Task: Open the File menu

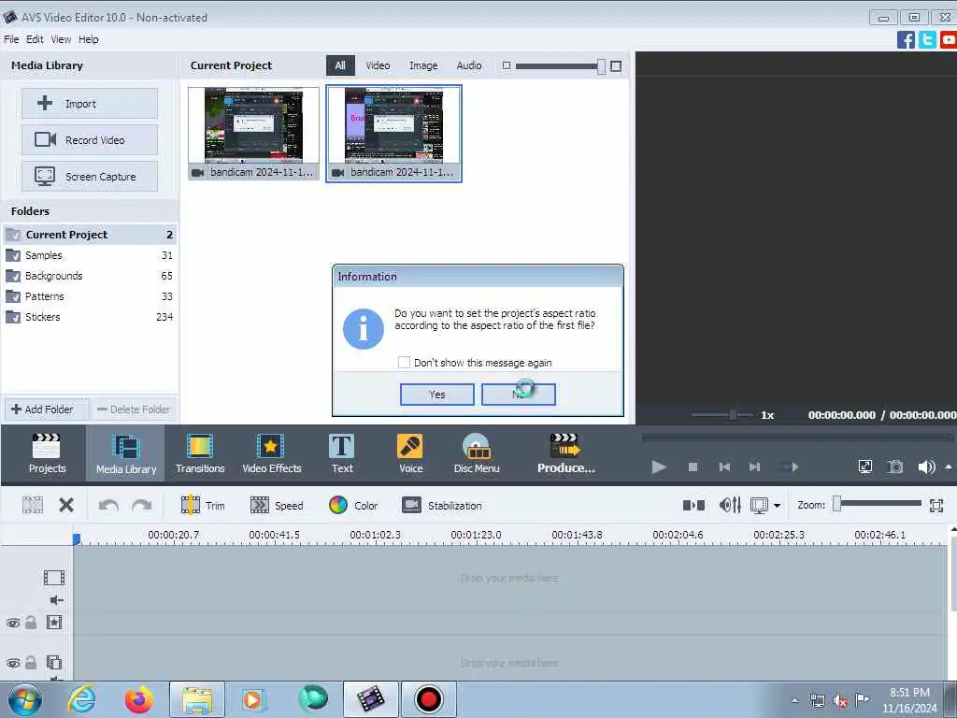Action: (11, 39)
